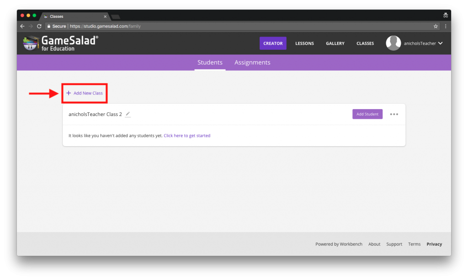
Task: Click the address bar URL field
Action: (242, 26)
